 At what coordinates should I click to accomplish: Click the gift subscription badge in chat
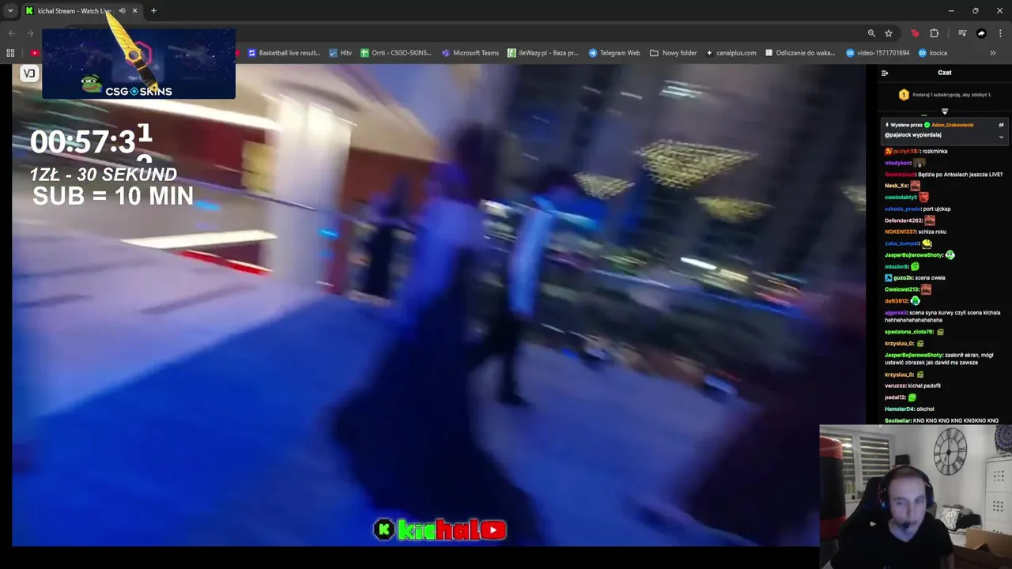click(904, 95)
